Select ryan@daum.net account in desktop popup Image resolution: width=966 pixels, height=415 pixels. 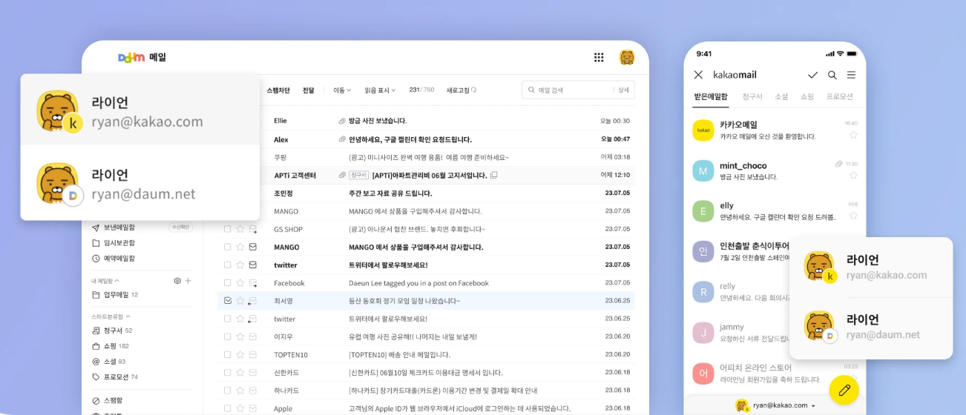click(140, 183)
